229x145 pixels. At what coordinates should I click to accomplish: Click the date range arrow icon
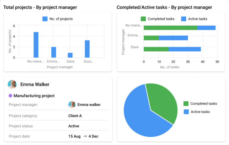[x=85, y=136]
